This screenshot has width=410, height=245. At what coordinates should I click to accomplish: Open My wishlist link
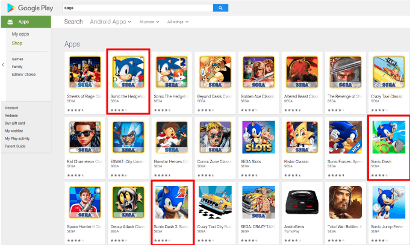(x=14, y=131)
